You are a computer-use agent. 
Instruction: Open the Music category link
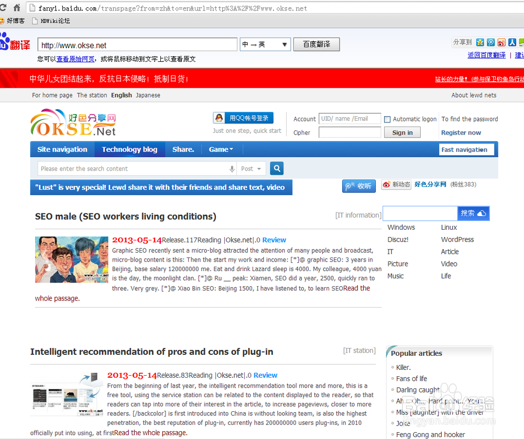point(395,276)
